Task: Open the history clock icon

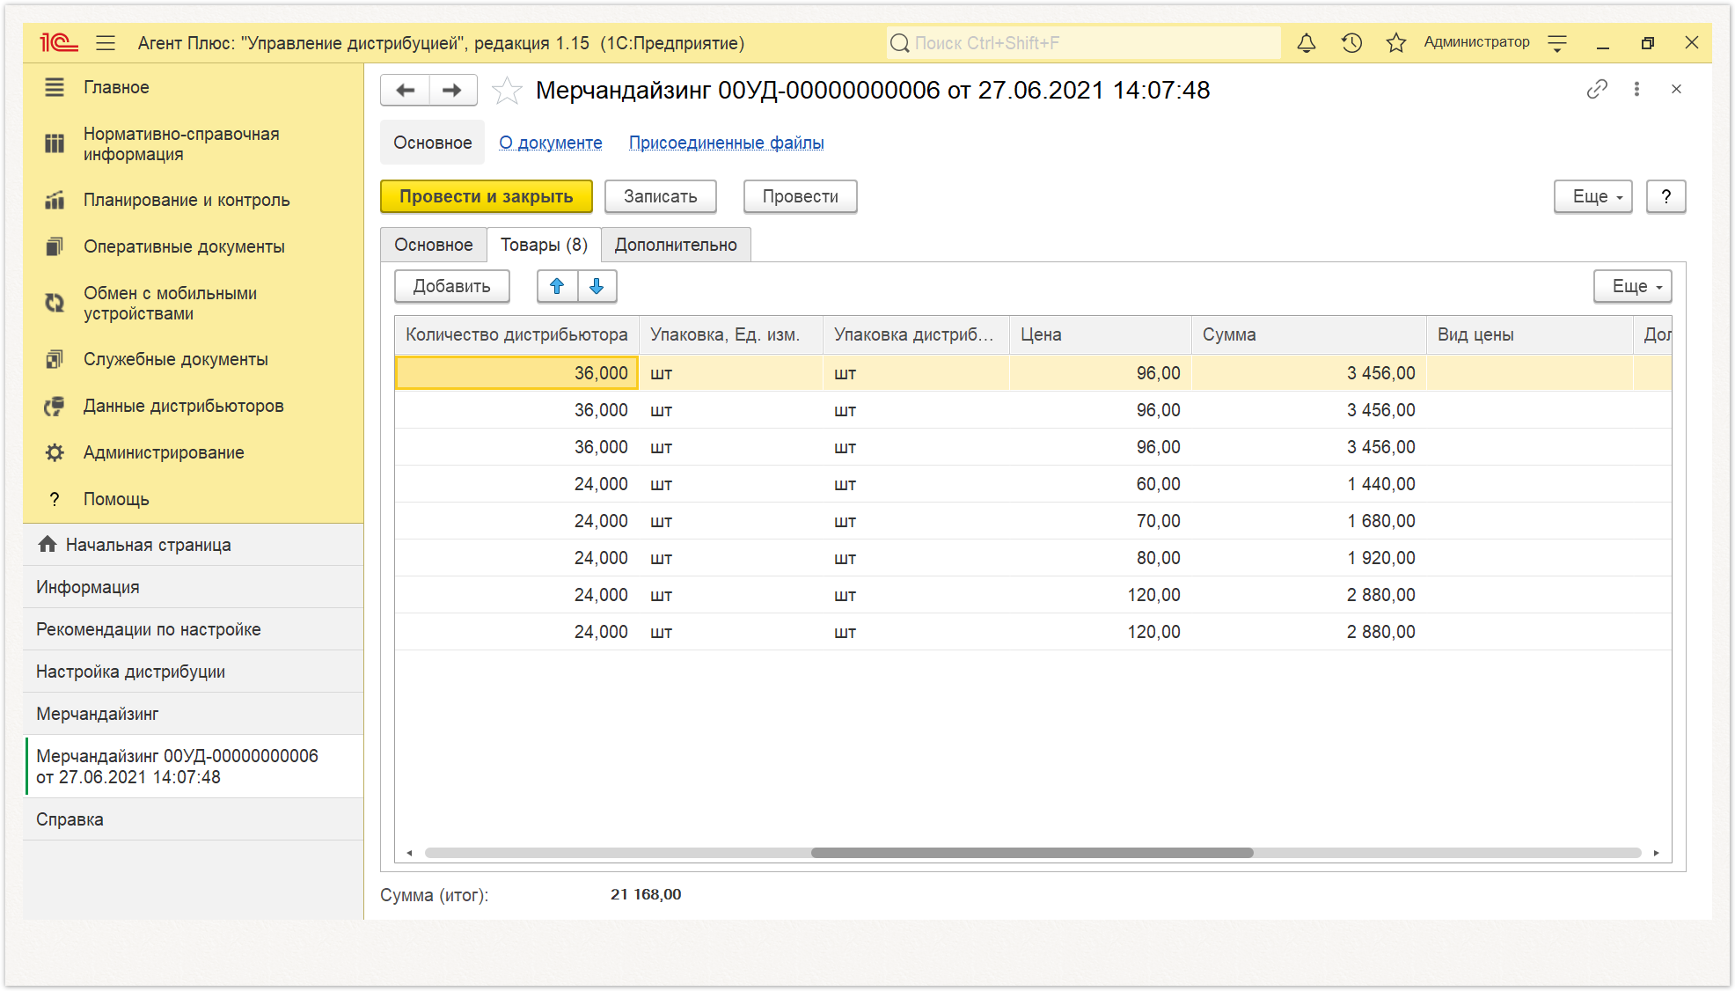Action: [x=1351, y=42]
